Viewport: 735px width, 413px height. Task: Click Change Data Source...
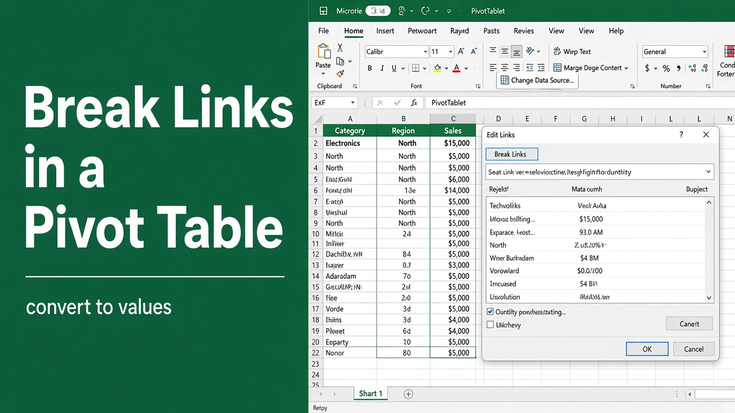tap(537, 80)
